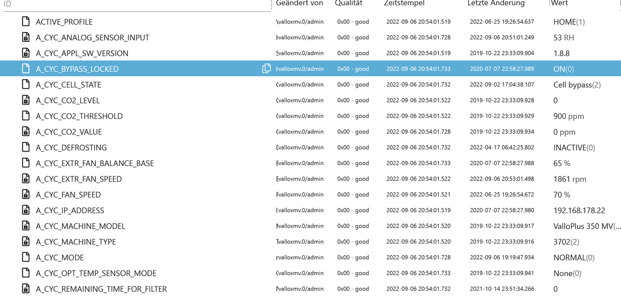
Task: Click the Wert column header
Action: coord(559,3)
